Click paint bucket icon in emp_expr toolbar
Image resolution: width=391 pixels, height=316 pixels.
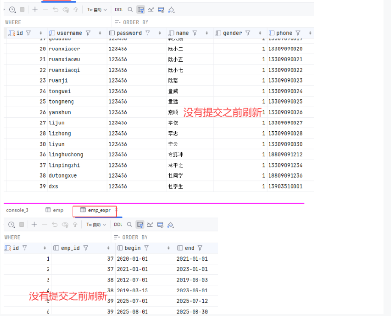[x=171, y=224]
